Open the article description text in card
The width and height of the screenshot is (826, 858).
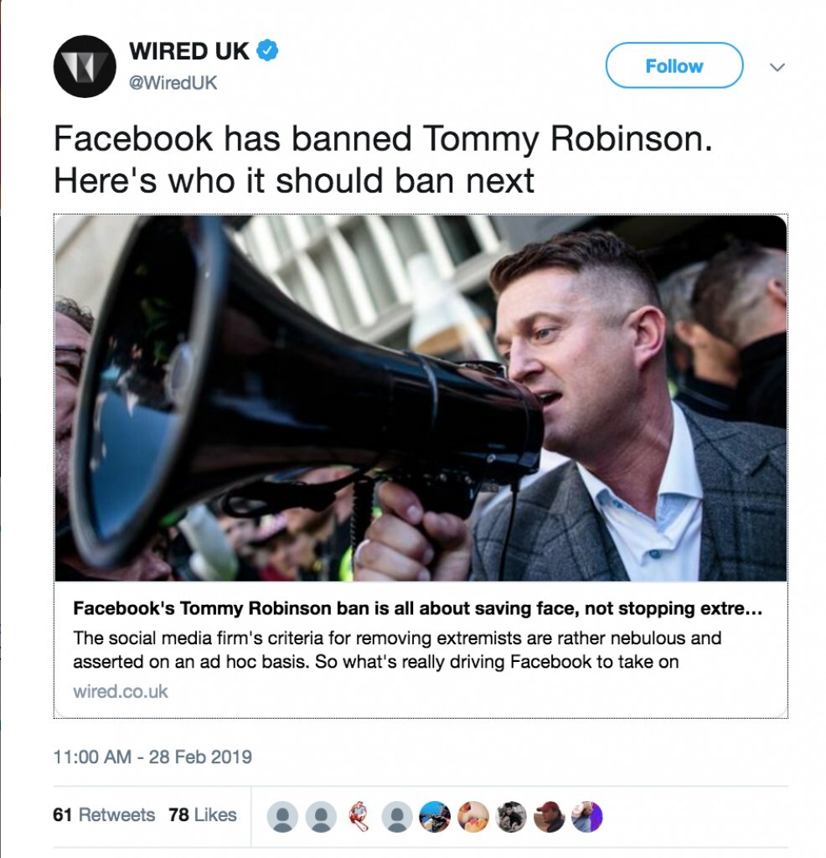point(397,649)
